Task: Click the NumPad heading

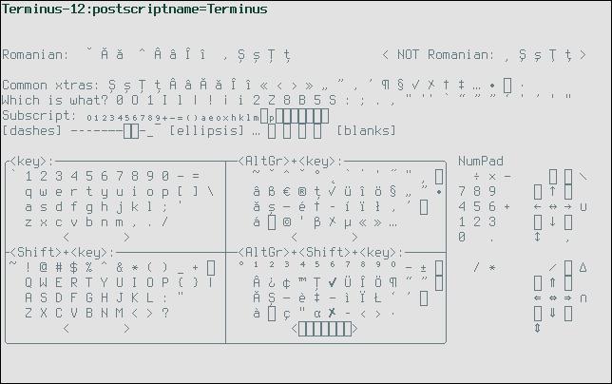Action: pyautogui.click(x=481, y=162)
